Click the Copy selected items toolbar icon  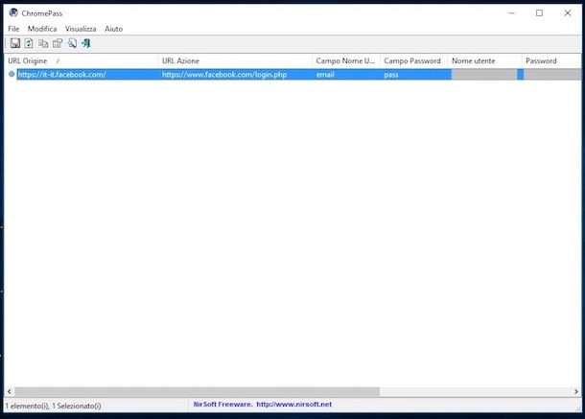tap(43, 43)
